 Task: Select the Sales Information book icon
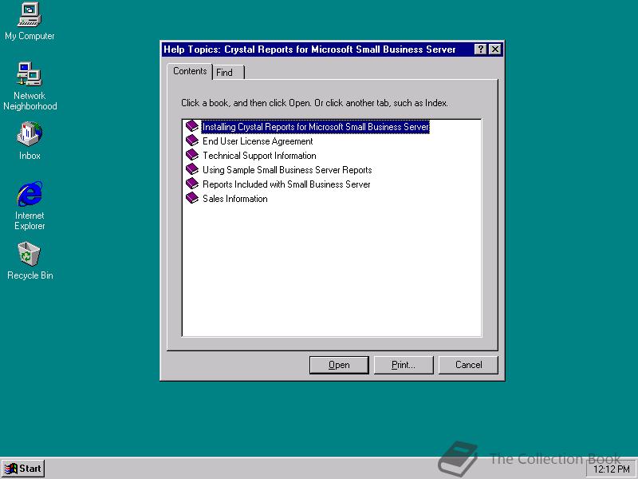coord(192,198)
